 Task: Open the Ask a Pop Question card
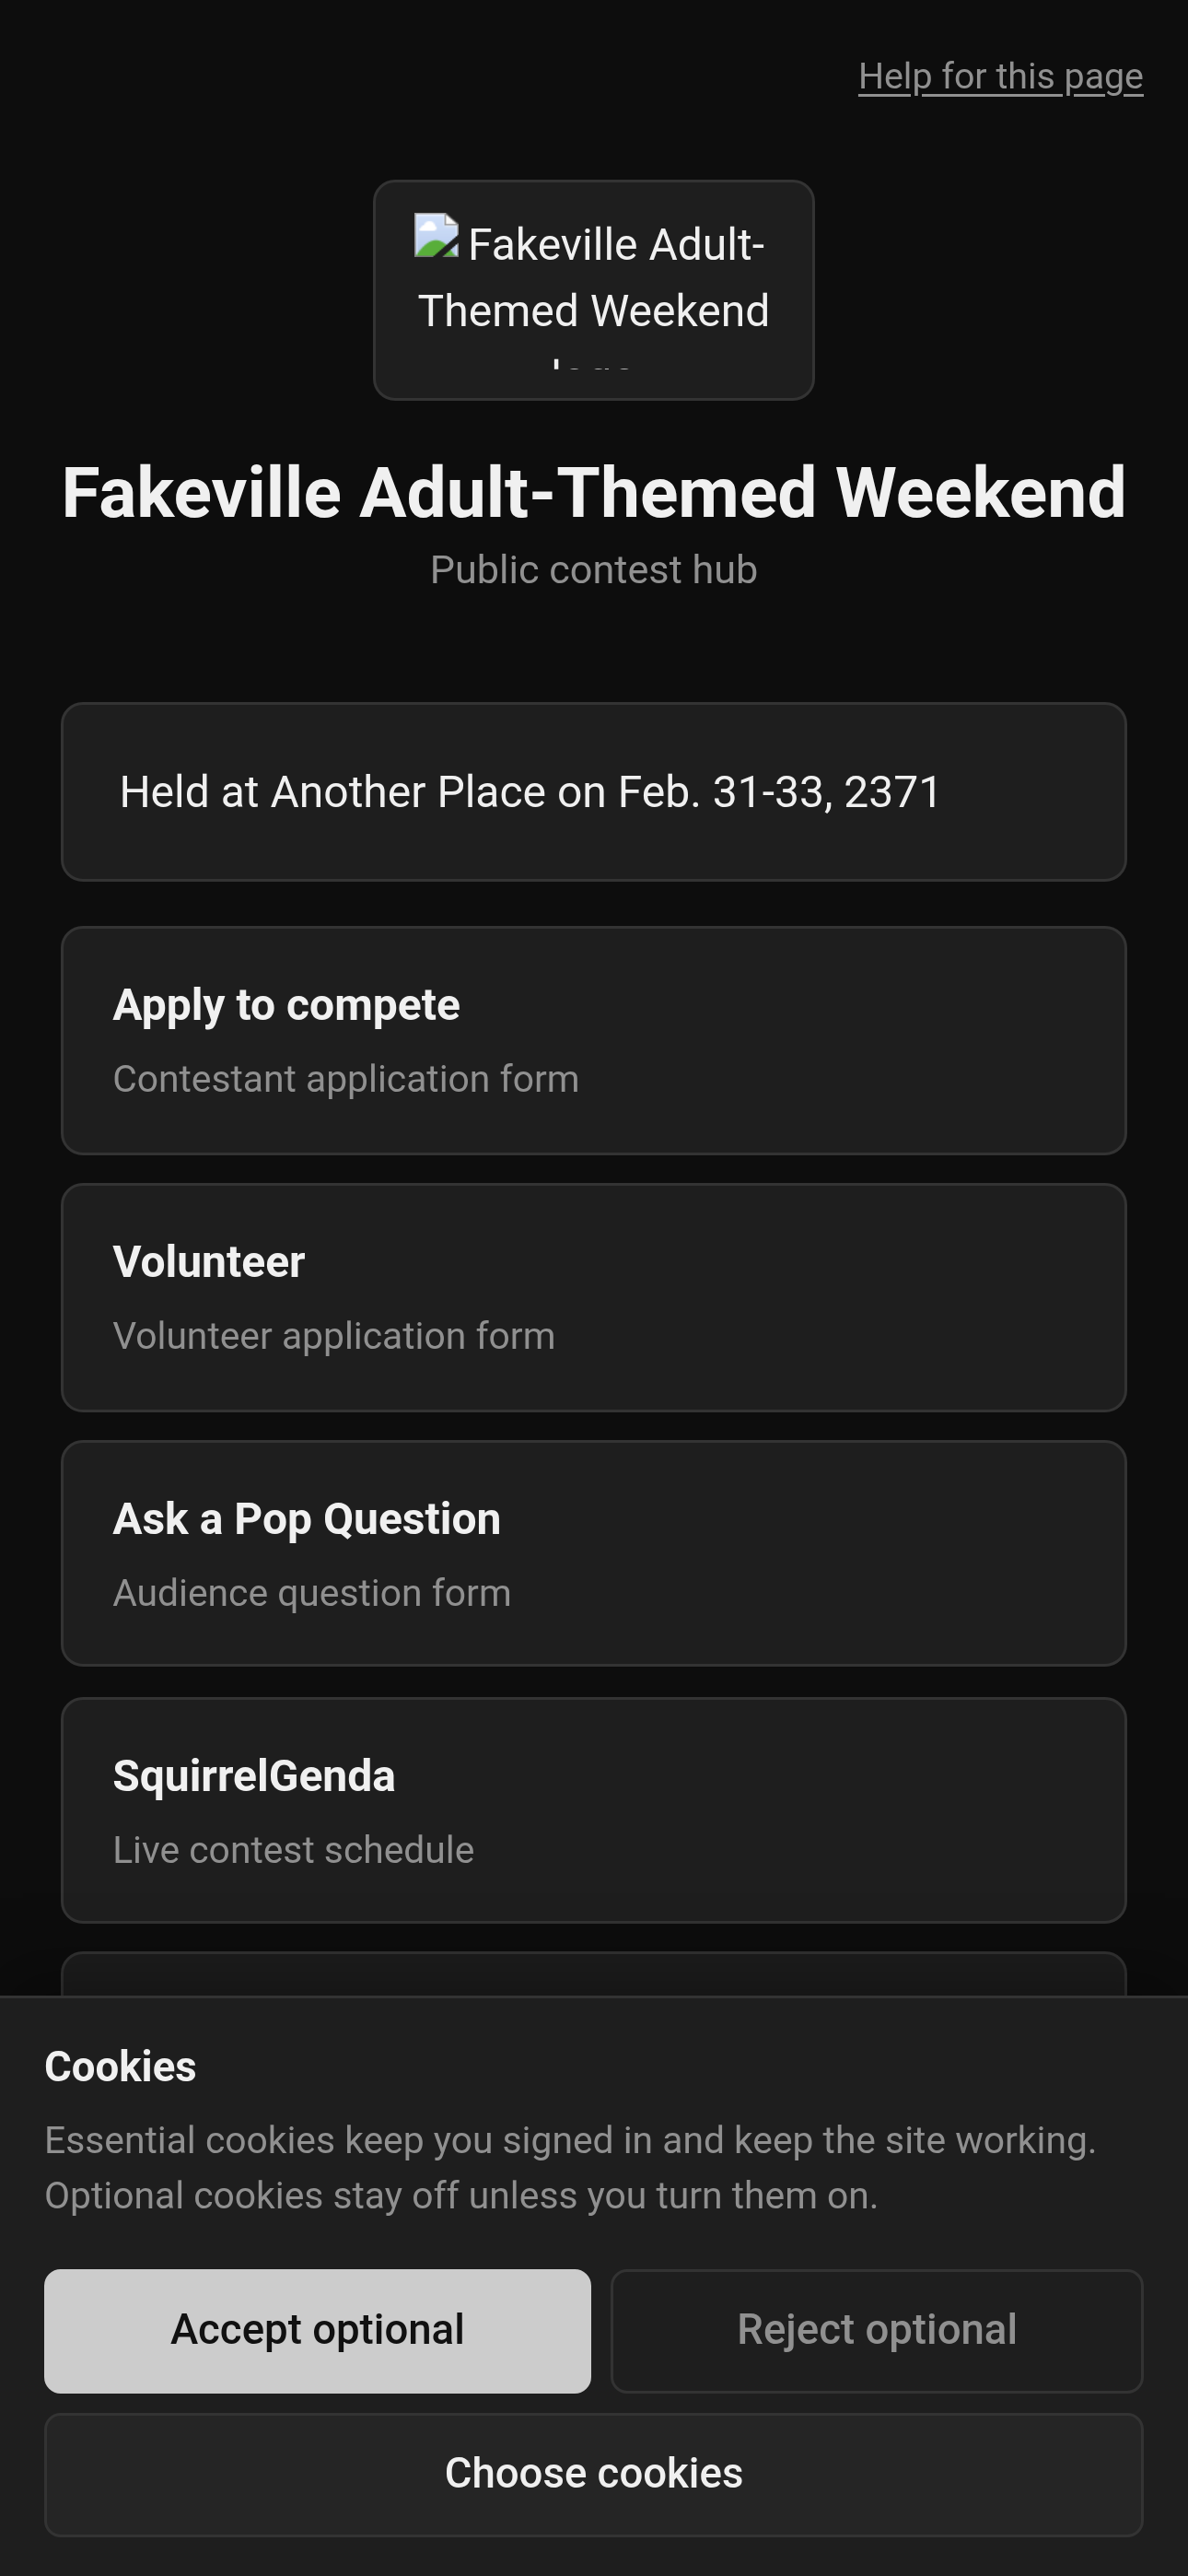point(594,1554)
